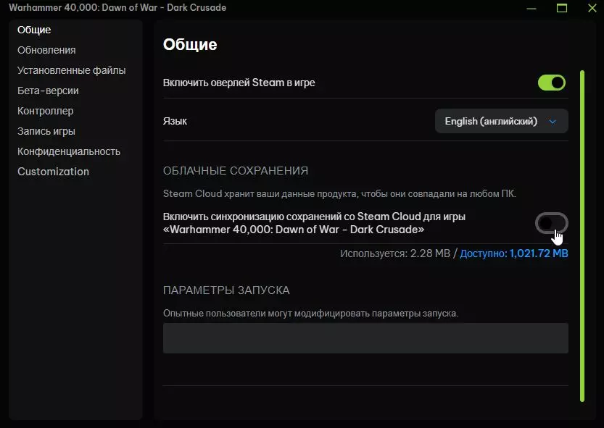Click the Включить оверлей Steam в игре label
Viewport: 604px width, 428px height.
pyautogui.click(x=239, y=83)
